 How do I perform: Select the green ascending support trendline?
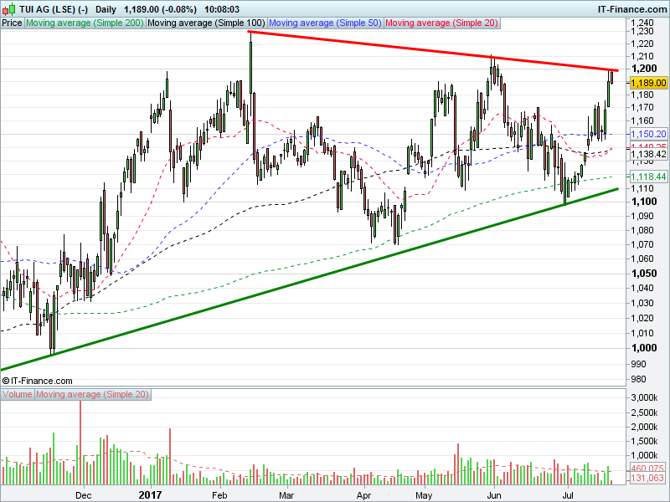[309, 279]
